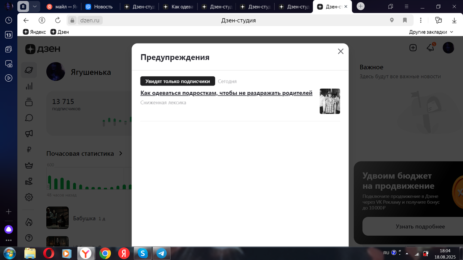Close the Предупреждения dialog

click(340, 52)
